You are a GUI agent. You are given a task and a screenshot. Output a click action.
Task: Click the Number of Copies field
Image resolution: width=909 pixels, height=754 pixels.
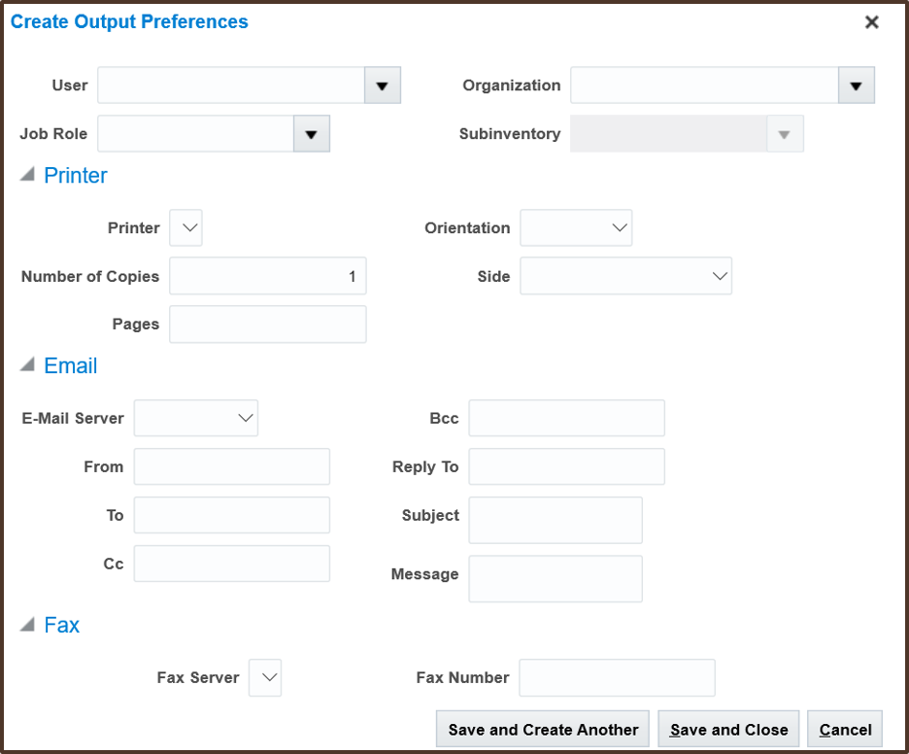pos(267,276)
